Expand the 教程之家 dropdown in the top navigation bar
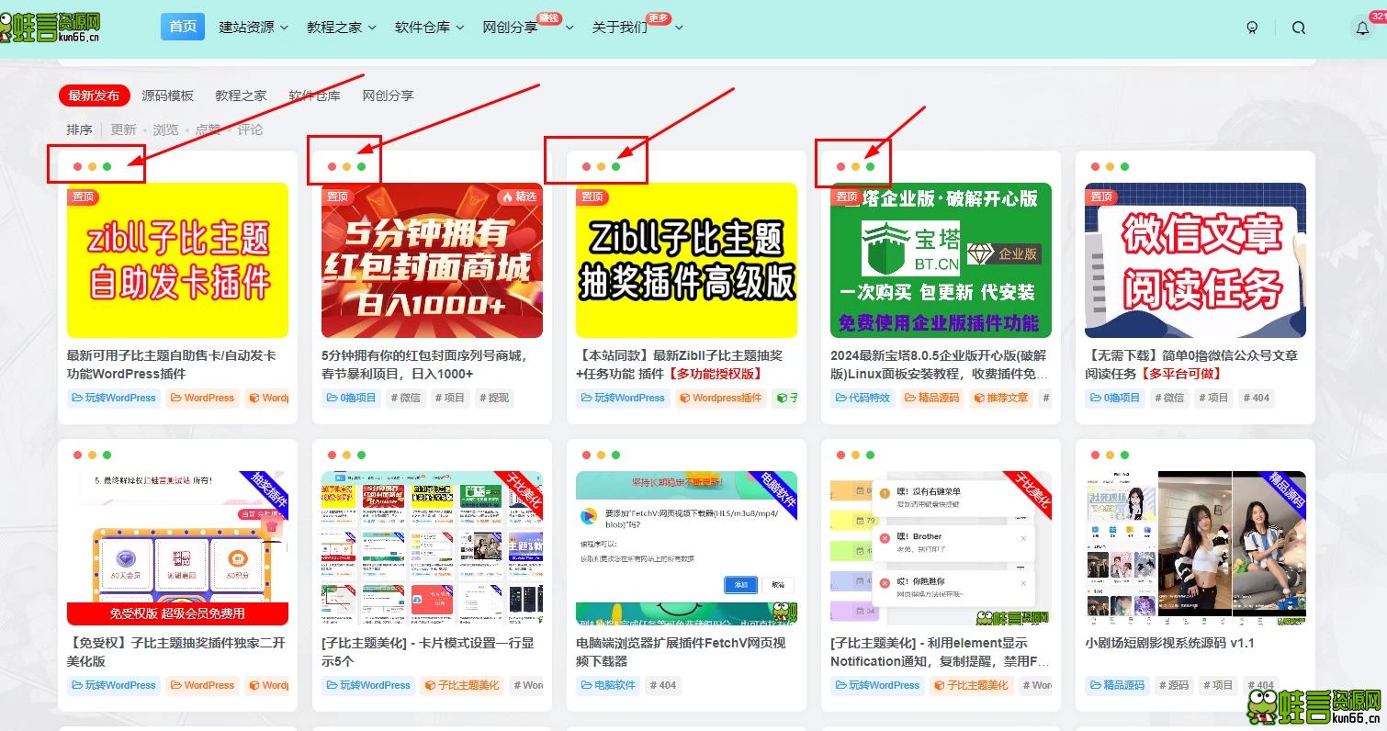The width and height of the screenshot is (1387, 731). click(x=342, y=28)
